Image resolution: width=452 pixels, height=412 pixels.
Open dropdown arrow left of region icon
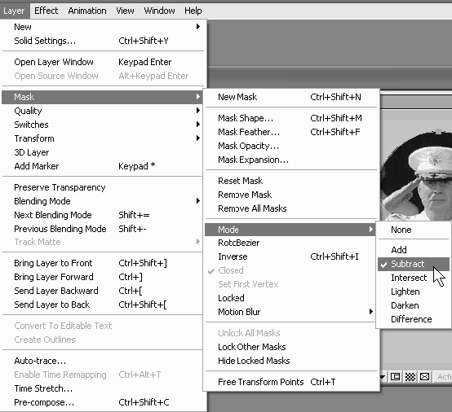click(x=383, y=377)
